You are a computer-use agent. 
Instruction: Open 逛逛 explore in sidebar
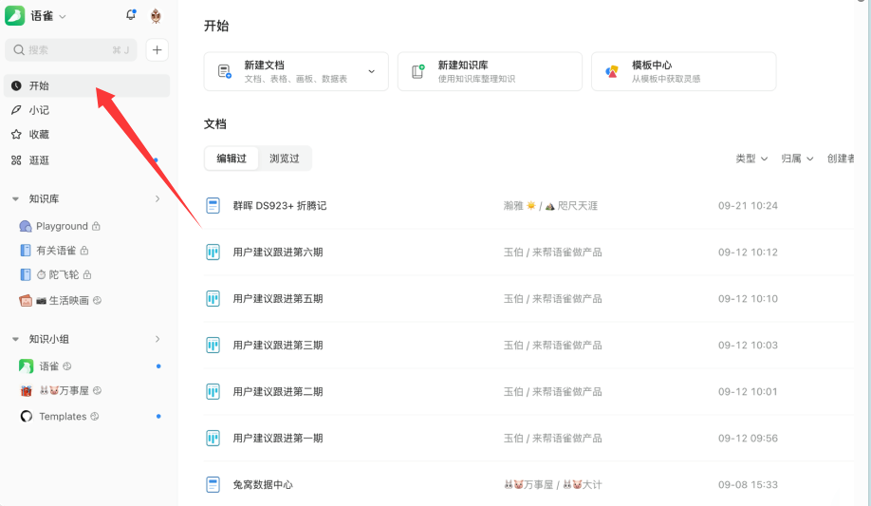click(39, 160)
